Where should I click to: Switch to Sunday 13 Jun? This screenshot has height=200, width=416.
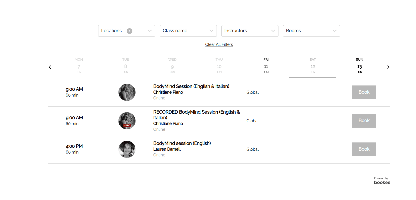point(360,66)
